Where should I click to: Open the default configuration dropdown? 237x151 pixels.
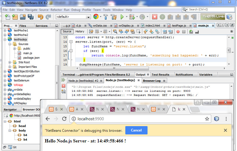73,17
